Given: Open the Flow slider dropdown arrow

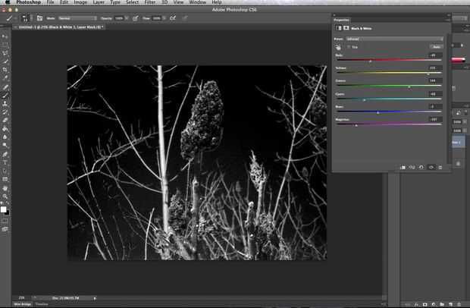Looking at the screenshot, I should click(x=164, y=18).
